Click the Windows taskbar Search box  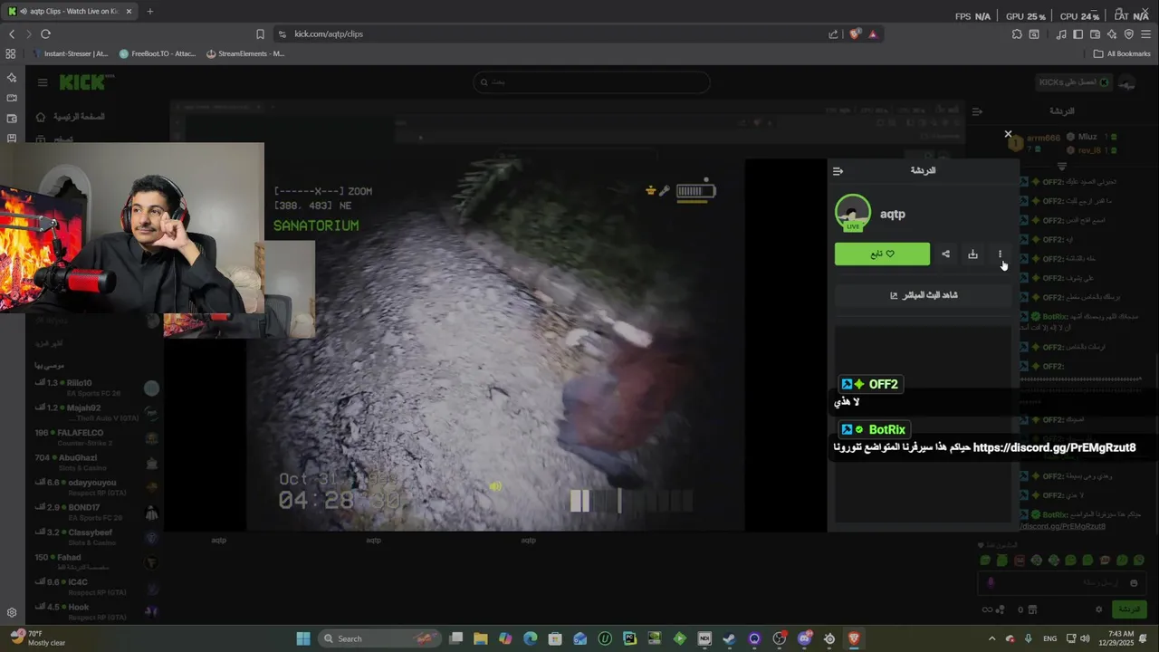pos(378,638)
